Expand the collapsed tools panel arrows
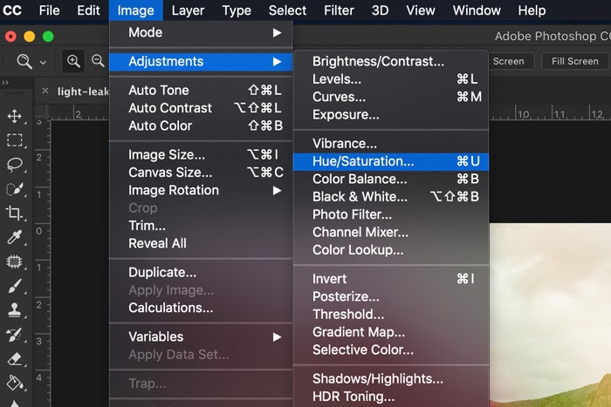 6,82
